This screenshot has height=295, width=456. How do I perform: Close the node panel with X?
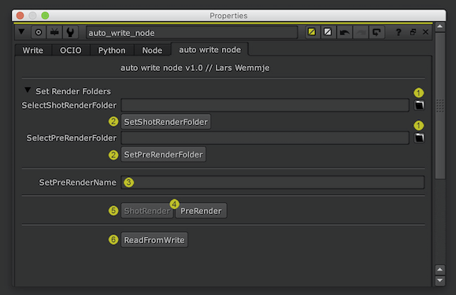pyautogui.click(x=425, y=32)
